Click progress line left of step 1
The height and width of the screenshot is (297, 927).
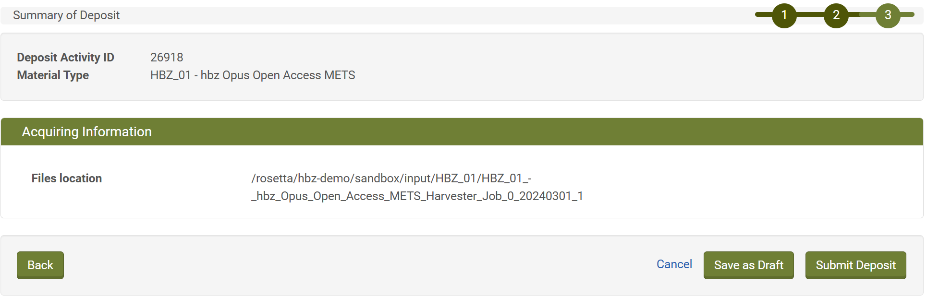click(x=763, y=15)
